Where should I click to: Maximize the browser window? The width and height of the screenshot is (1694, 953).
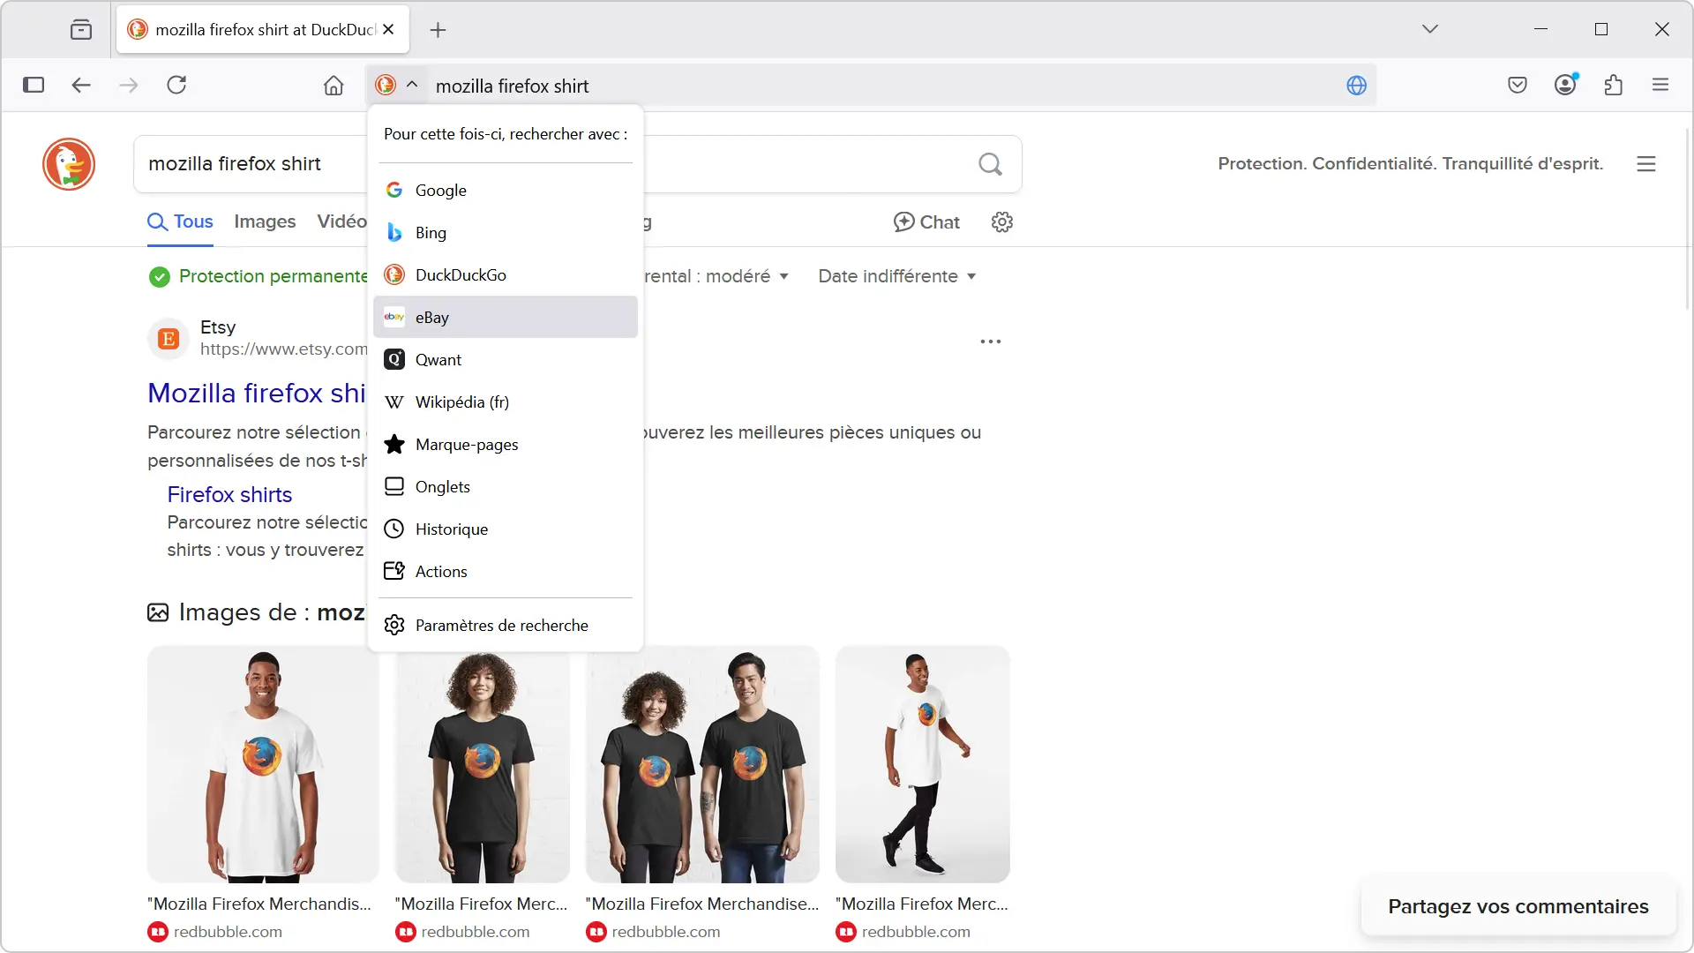1601,29
